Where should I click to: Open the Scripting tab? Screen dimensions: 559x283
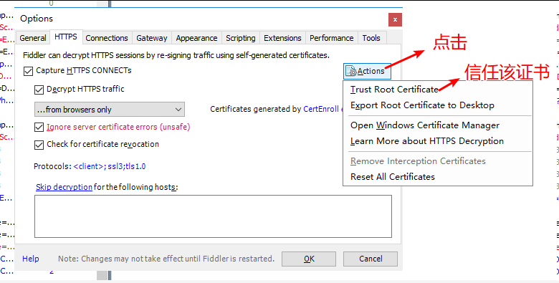click(241, 38)
